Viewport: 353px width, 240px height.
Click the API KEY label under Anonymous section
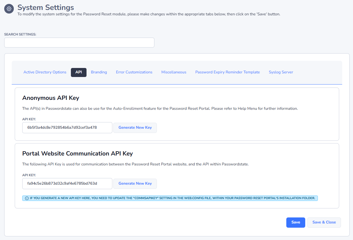[29, 119]
